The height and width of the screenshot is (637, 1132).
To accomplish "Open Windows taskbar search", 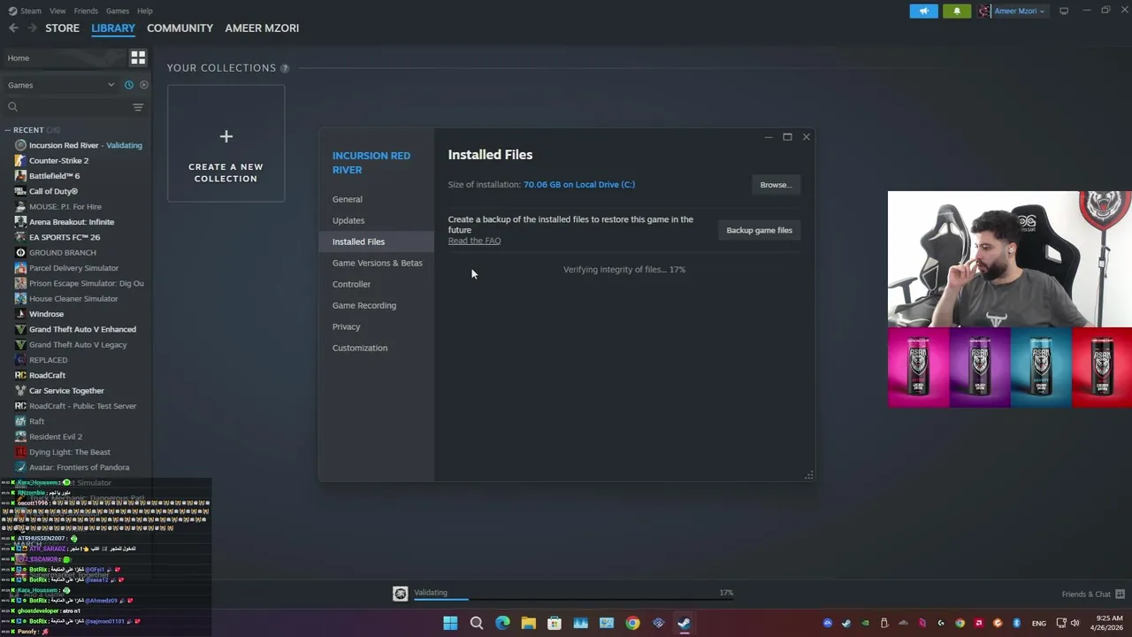I will [476, 623].
